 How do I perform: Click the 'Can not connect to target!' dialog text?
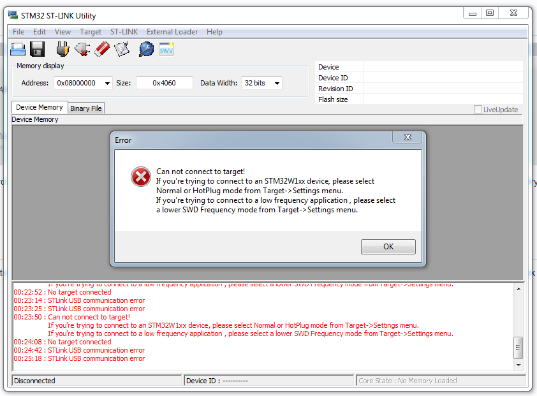(x=201, y=172)
